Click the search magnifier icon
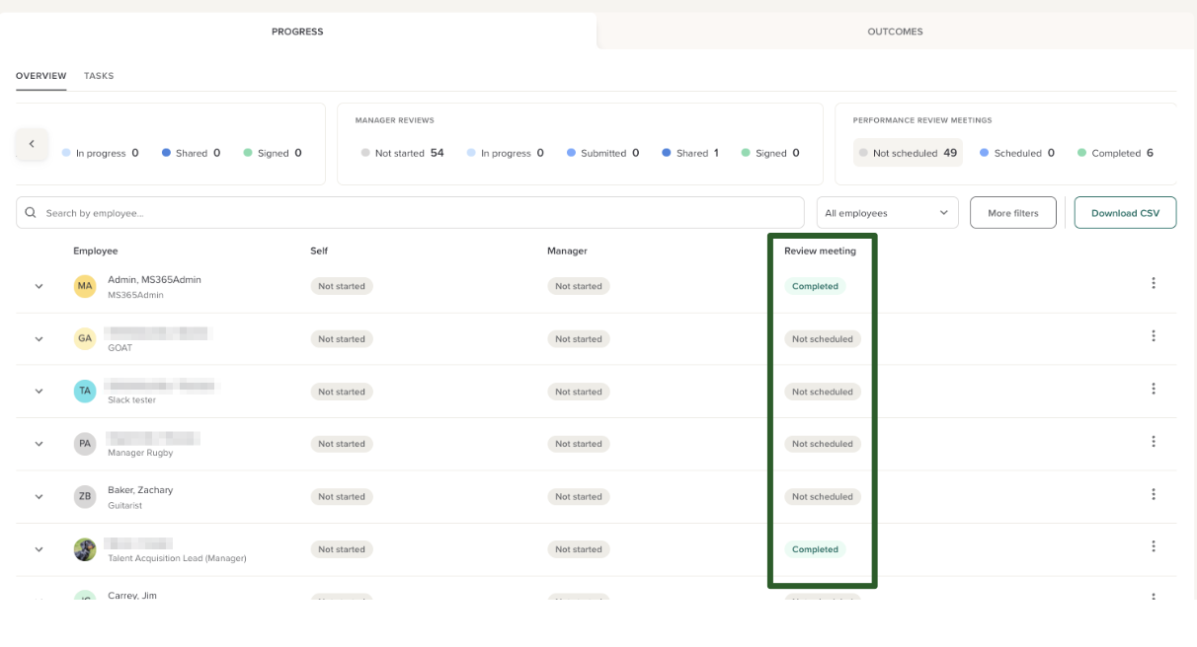This screenshot has width=1197, height=647. (x=31, y=213)
